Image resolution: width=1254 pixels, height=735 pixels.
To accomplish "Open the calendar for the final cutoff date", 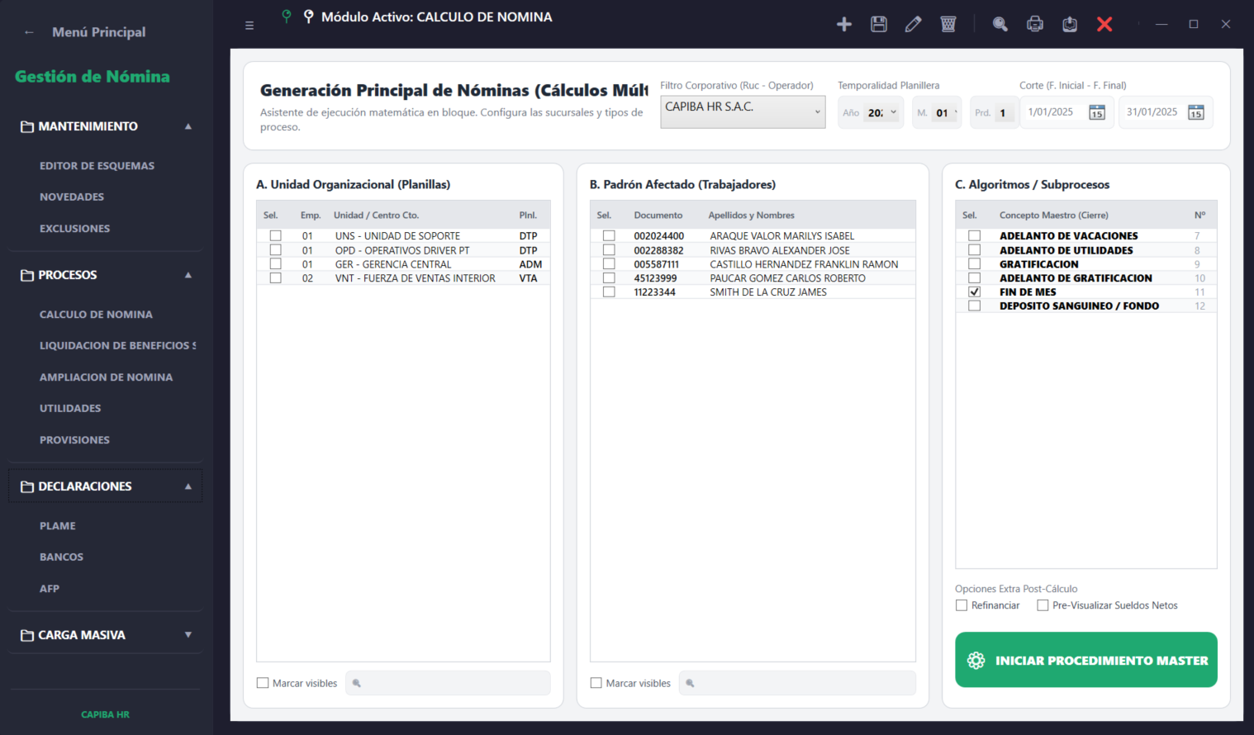I will pyautogui.click(x=1196, y=112).
